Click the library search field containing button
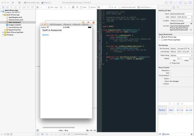194x136 pixels. [x=177, y=134]
